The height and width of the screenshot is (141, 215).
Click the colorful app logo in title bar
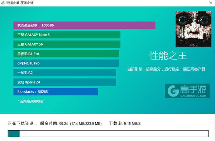point(3,3)
